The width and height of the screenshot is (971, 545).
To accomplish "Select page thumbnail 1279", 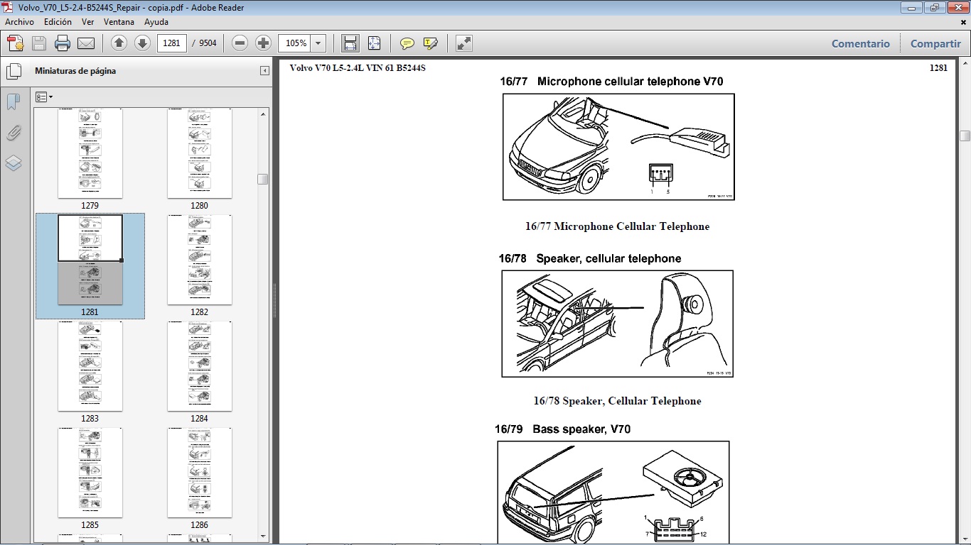I will click(90, 153).
